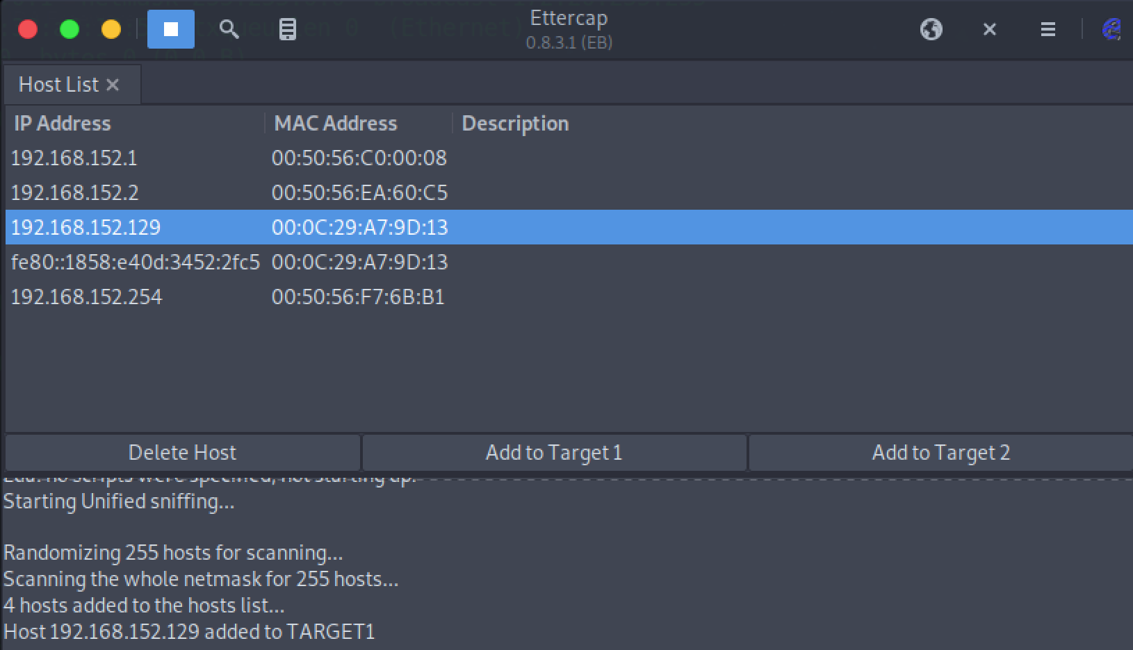The width and height of the screenshot is (1133, 650).
Task: Click the Delete Host button
Action: tap(183, 453)
